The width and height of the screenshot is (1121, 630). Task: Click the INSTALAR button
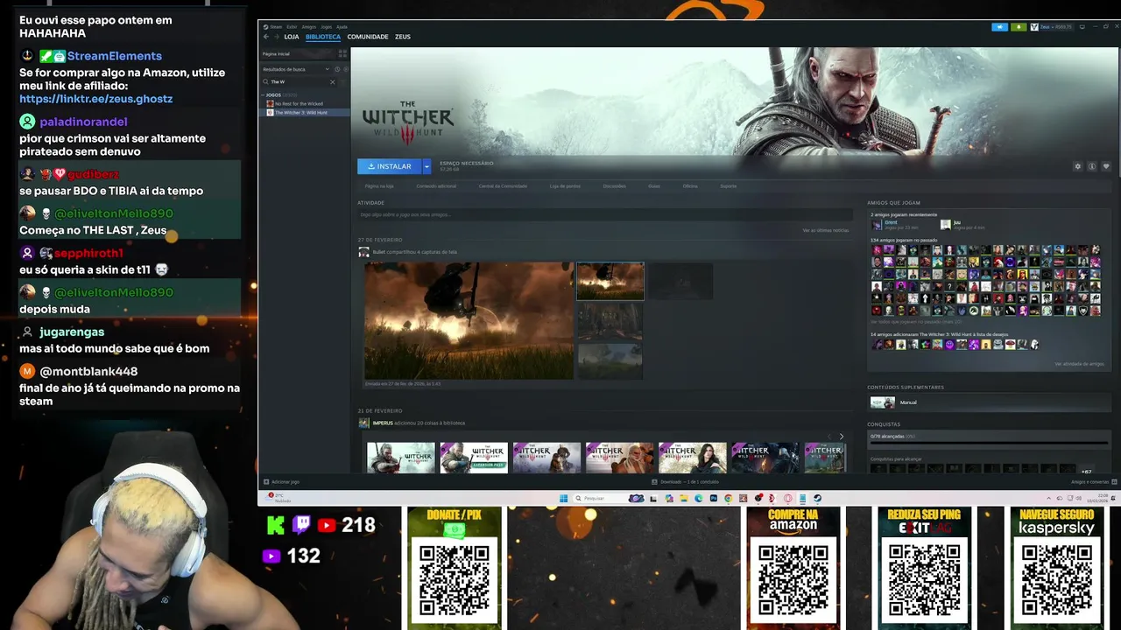pyautogui.click(x=390, y=166)
